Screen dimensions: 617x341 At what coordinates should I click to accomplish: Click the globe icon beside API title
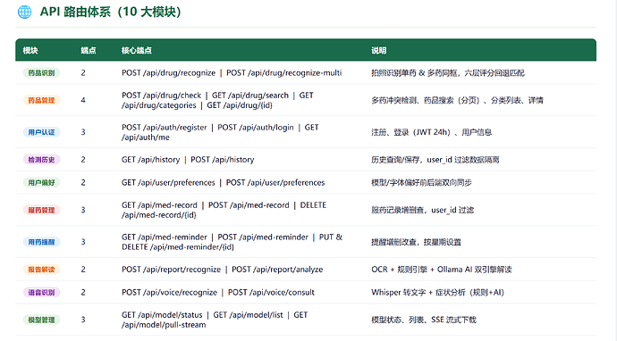point(24,12)
